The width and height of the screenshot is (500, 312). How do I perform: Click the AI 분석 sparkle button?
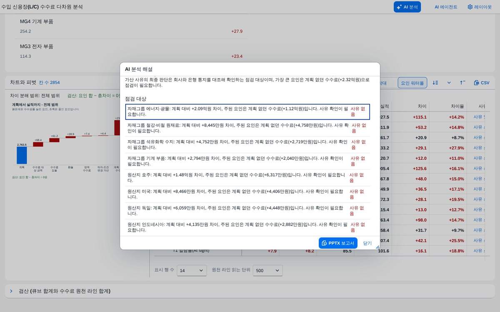pos(407,7)
